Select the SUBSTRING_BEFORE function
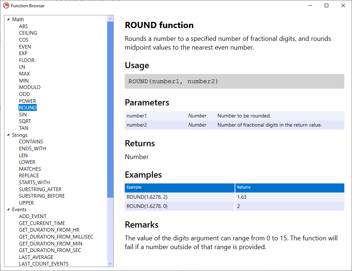The height and width of the screenshot is (271, 352). (x=42, y=196)
